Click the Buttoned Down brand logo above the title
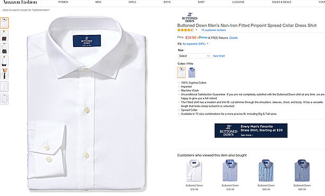325x196 pixels. [x=190, y=17]
